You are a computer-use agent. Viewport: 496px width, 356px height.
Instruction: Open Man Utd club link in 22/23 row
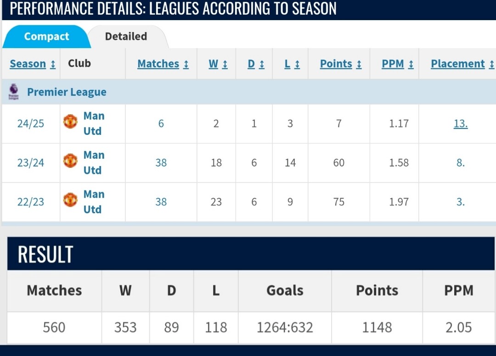click(x=94, y=202)
